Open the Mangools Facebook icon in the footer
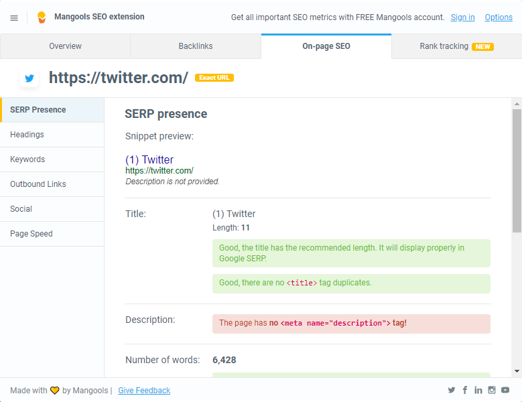Image resolution: width=522 pixels, height=402 pixels. pos(465,390)
